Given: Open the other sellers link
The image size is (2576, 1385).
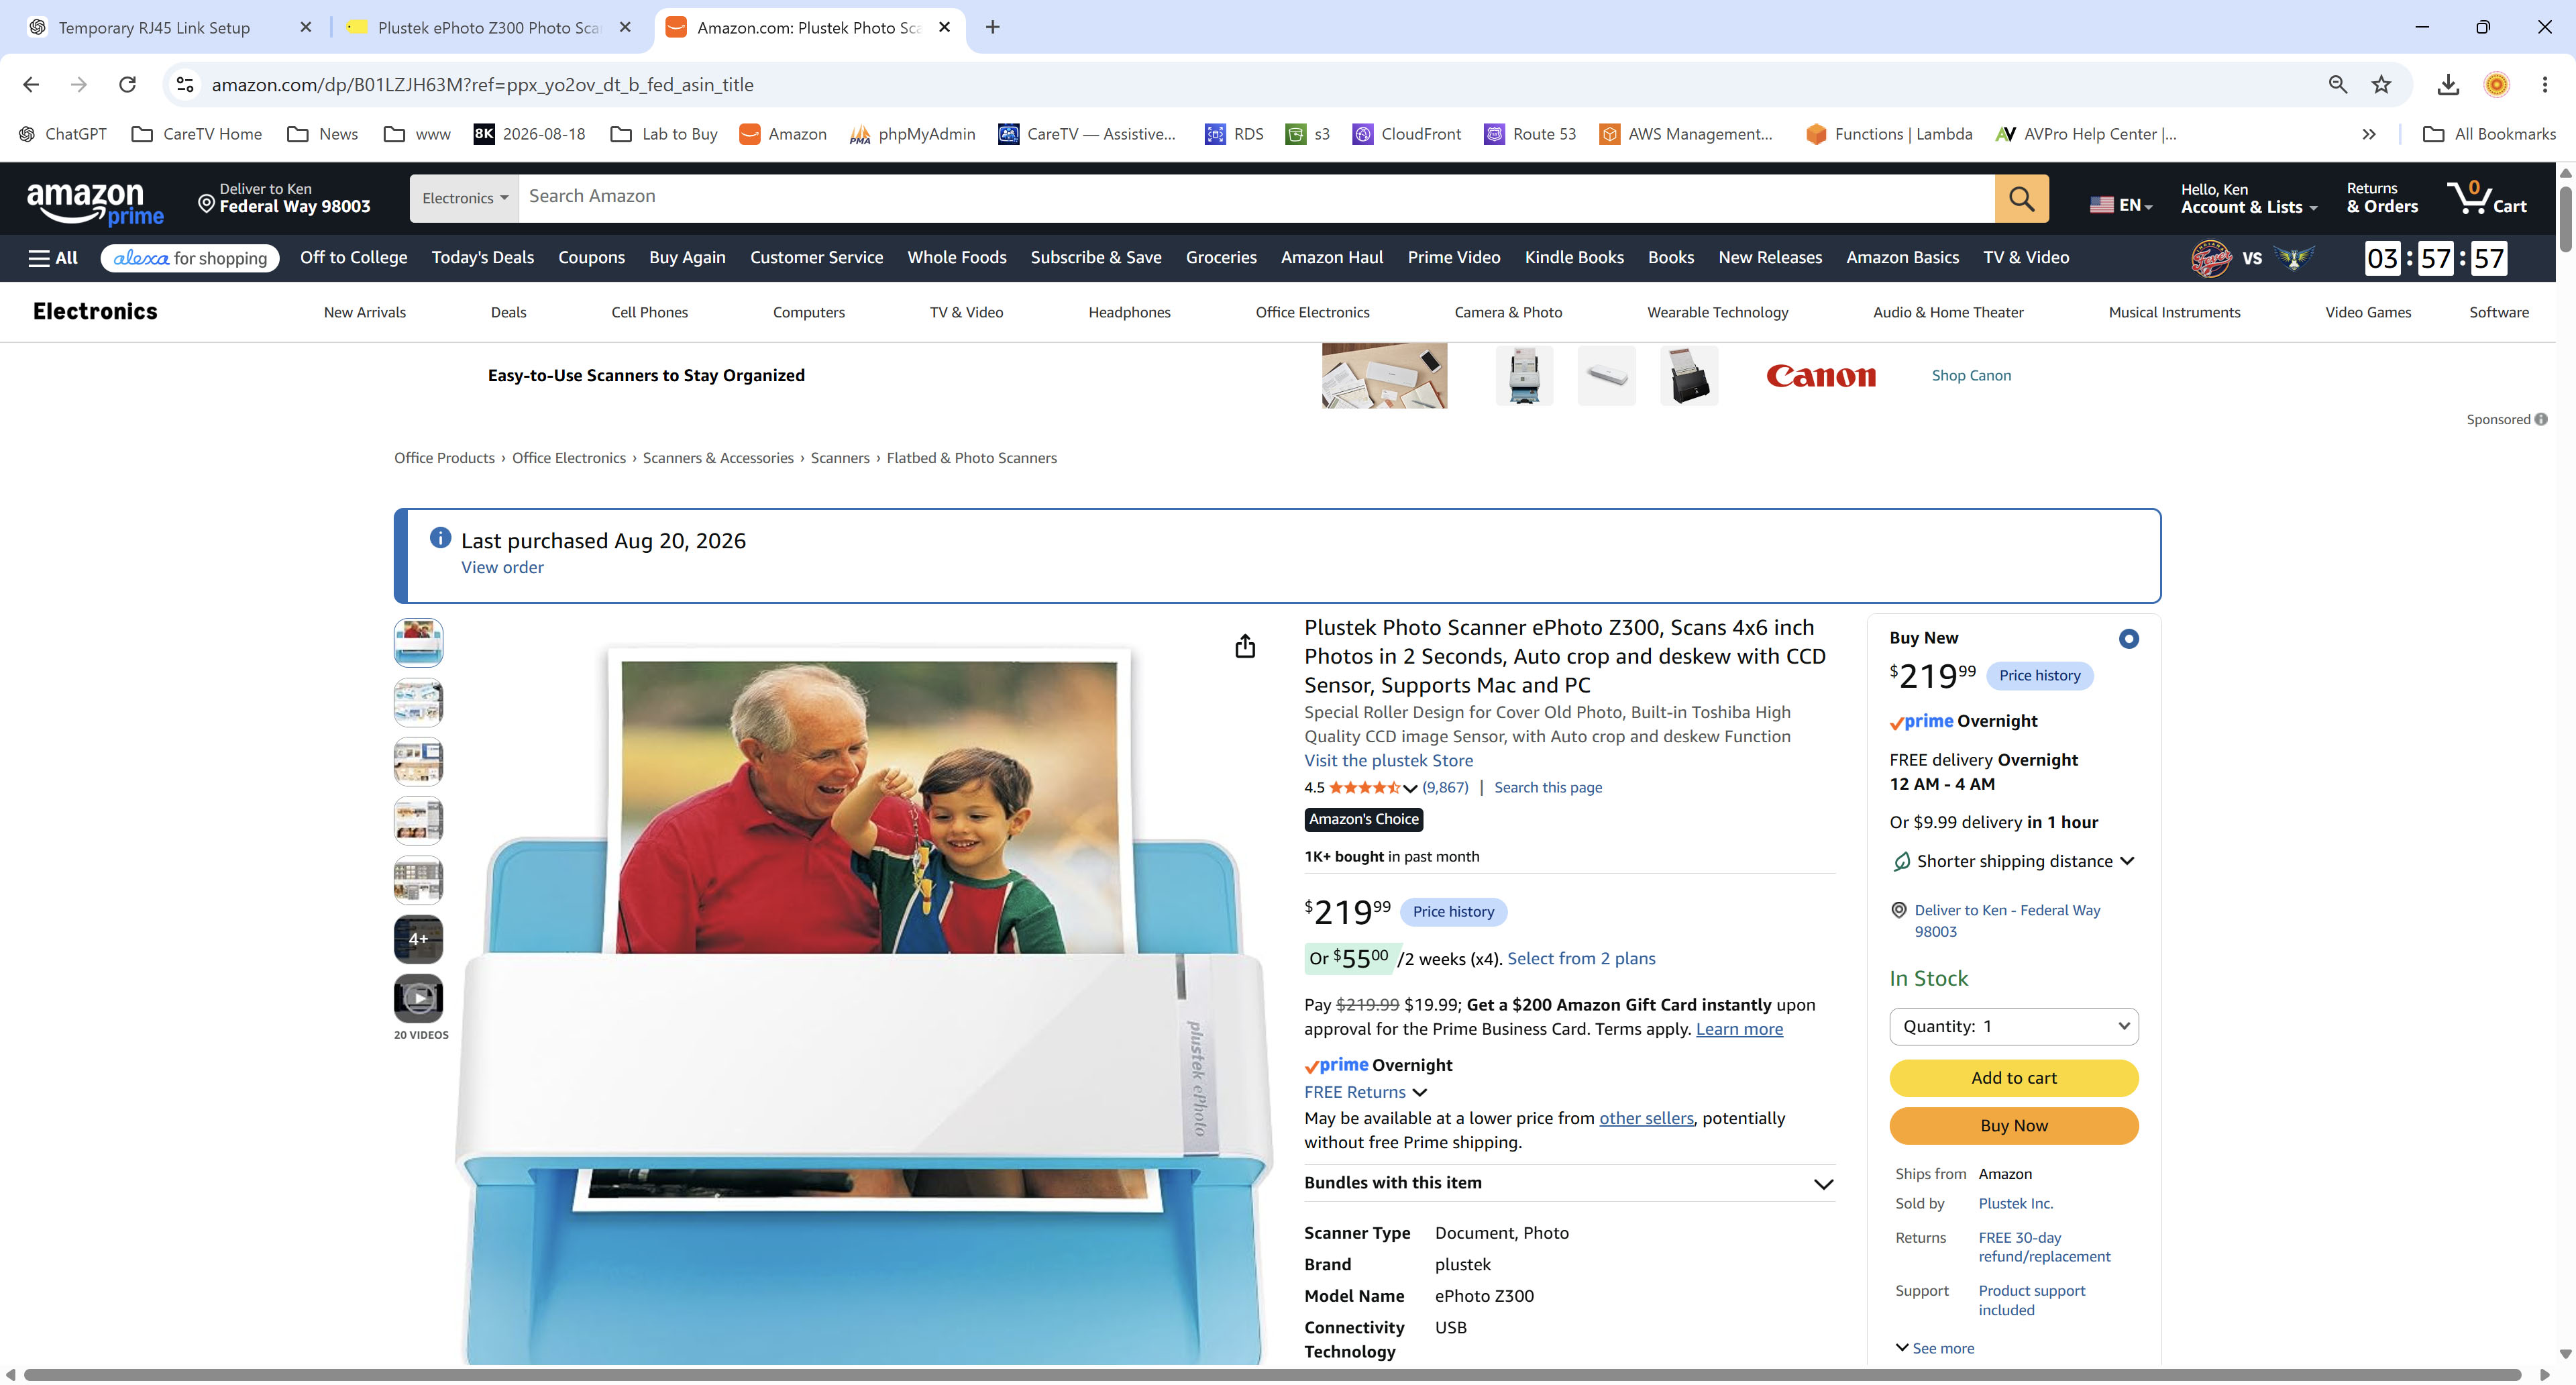Looking at the screenshot, I should coord(1646,1118).
